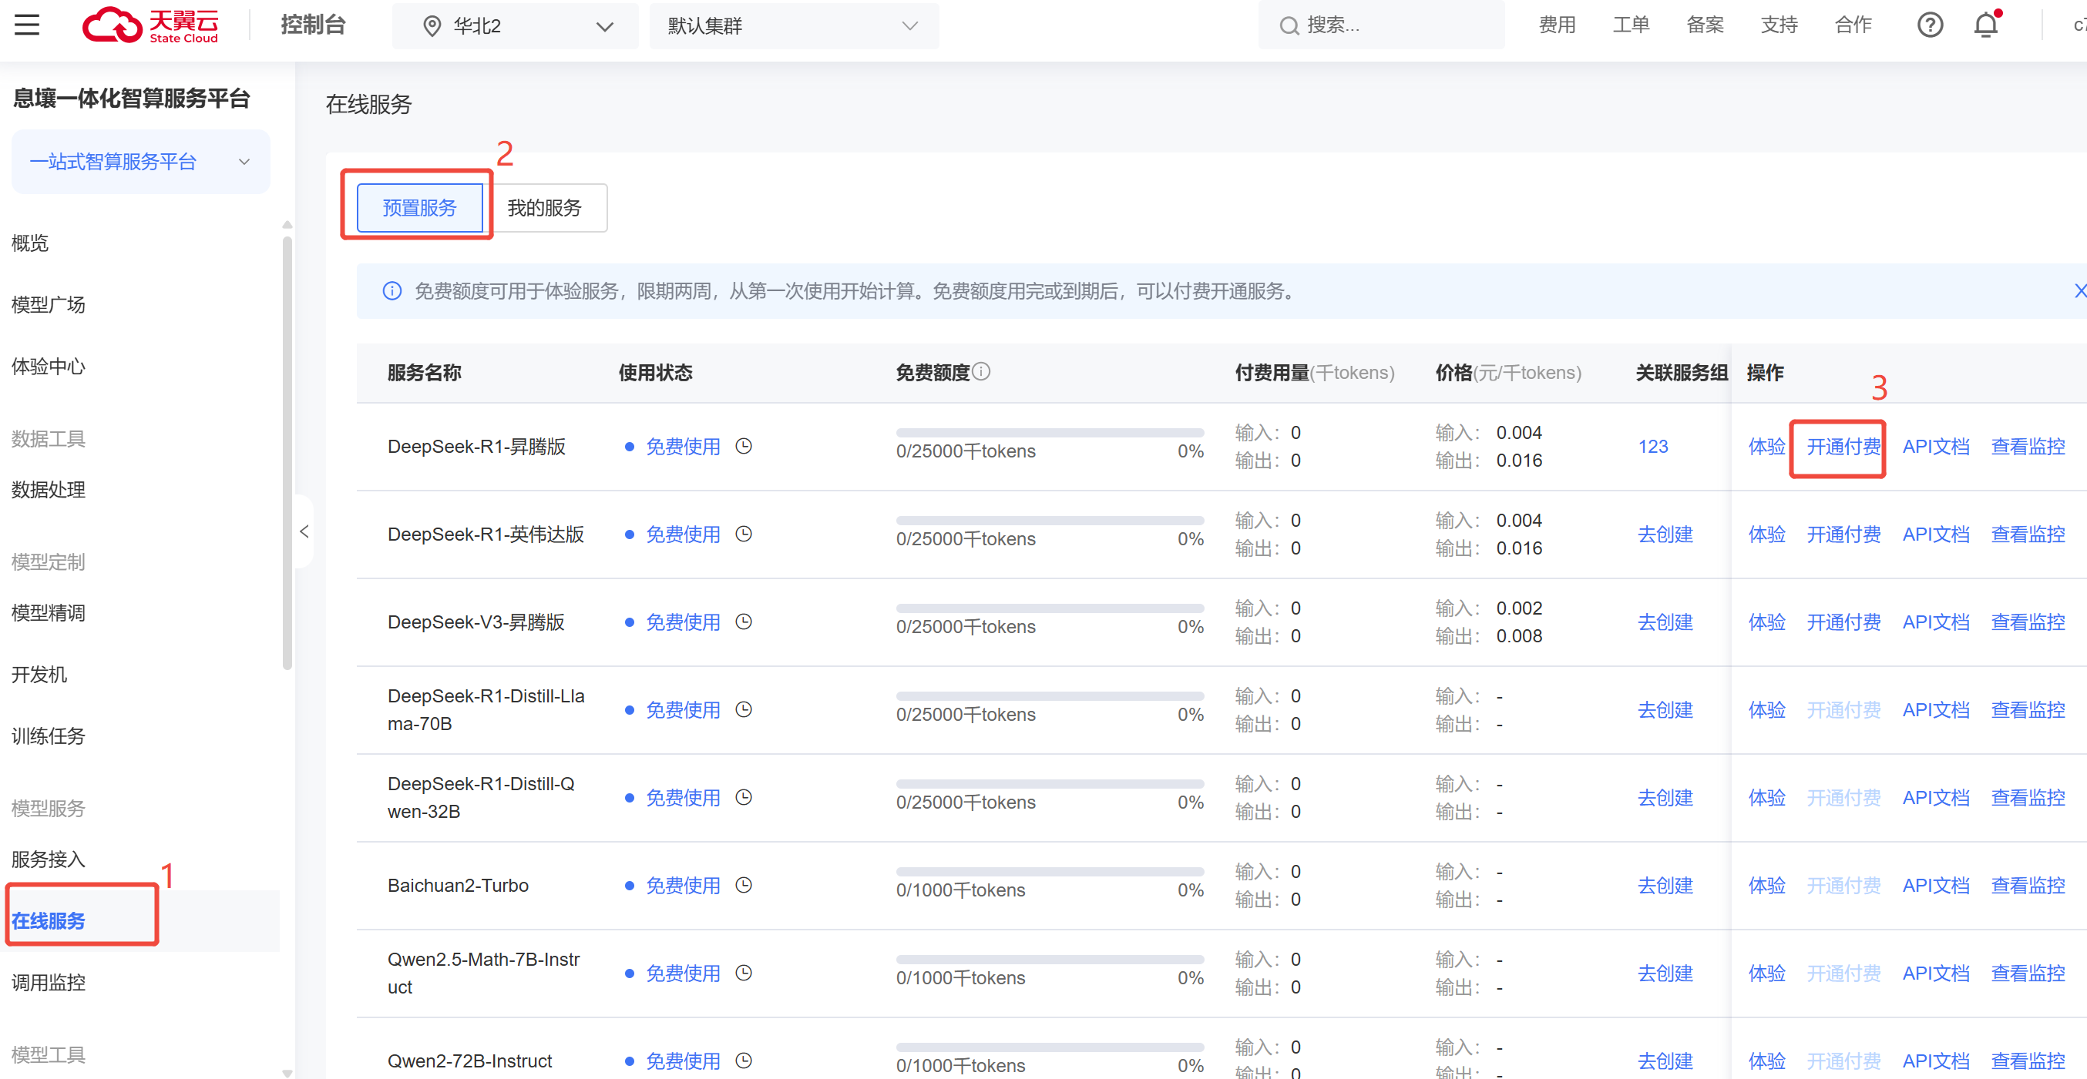Click the Baichuan2-Turbo free quota progress bar
2087x1079 pixels.
tap(1050, 872)
